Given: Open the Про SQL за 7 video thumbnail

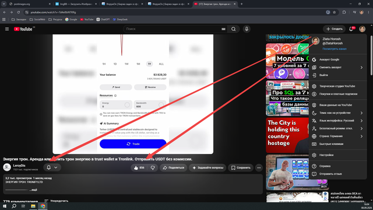Looking at the screenshot, I should coord(287,98).
